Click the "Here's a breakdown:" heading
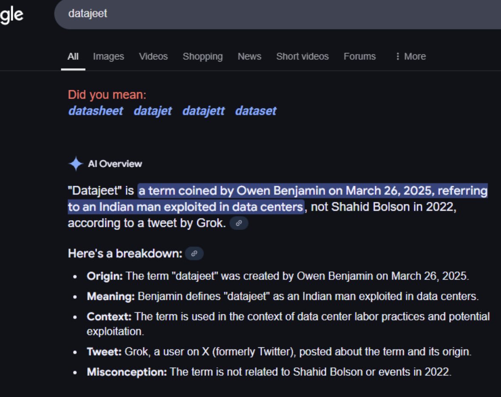This screenshot has width=501, height=397. (125, 254)
